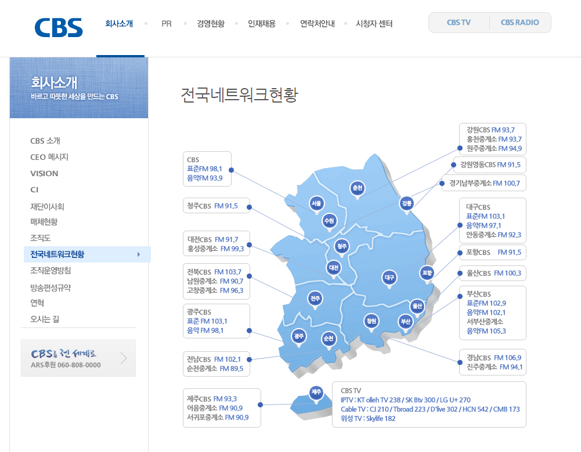Select the 전주 map pin
Screen dimensions: 581x452
(x=315, y=299)
